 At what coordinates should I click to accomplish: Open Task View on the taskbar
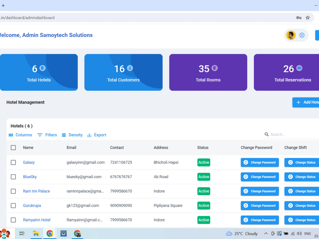[x=22, y=234]
